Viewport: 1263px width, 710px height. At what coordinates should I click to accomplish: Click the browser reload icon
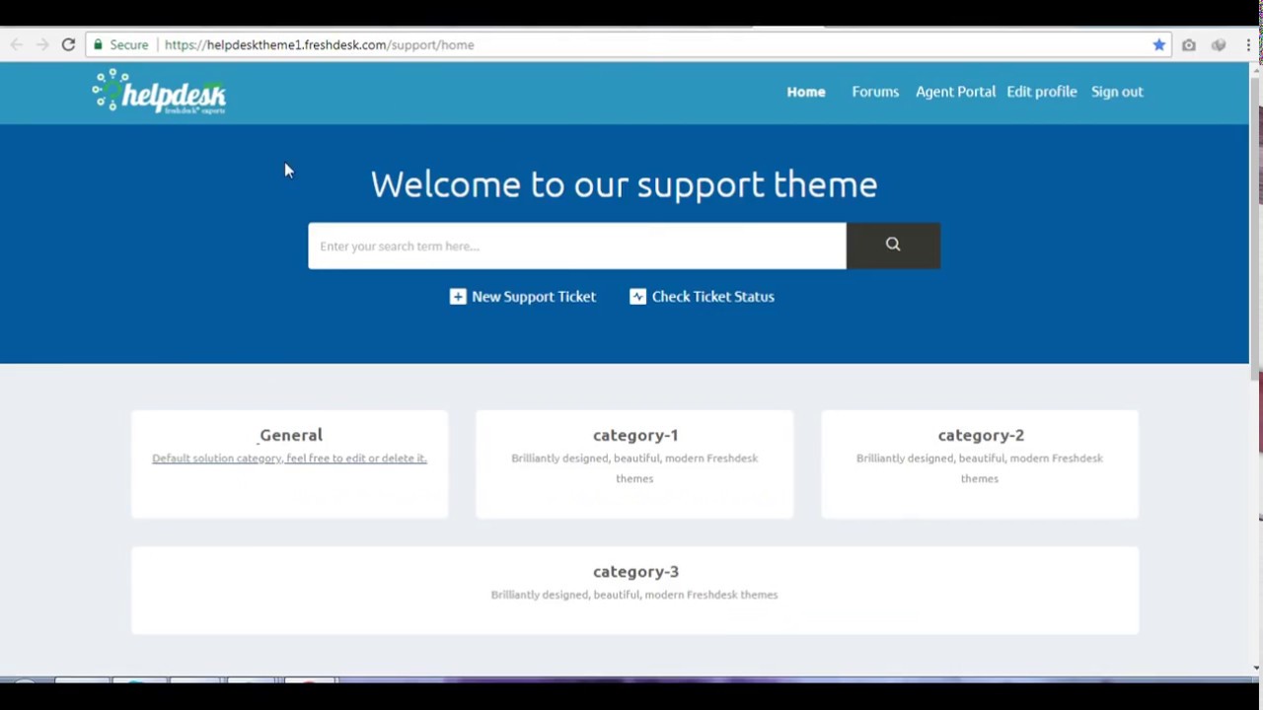click(68, 44)
